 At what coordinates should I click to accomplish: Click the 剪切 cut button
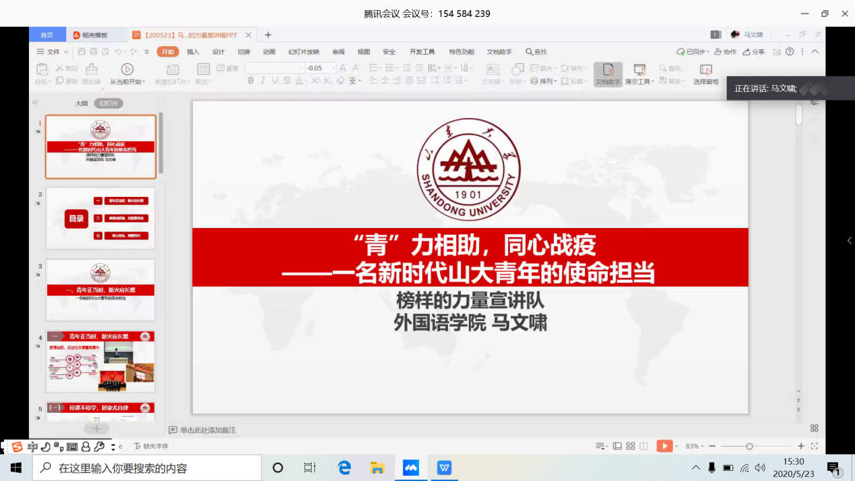(x=67, y=68)
